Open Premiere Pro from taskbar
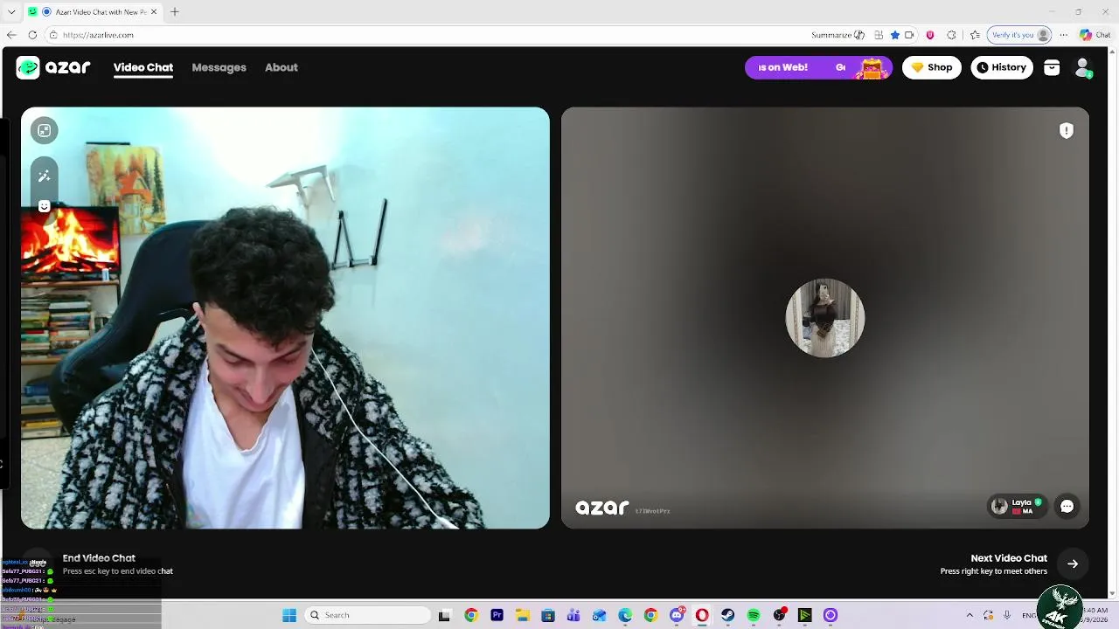The width and height of the screenshot is (1119, 629). click(x=497, y=615)
